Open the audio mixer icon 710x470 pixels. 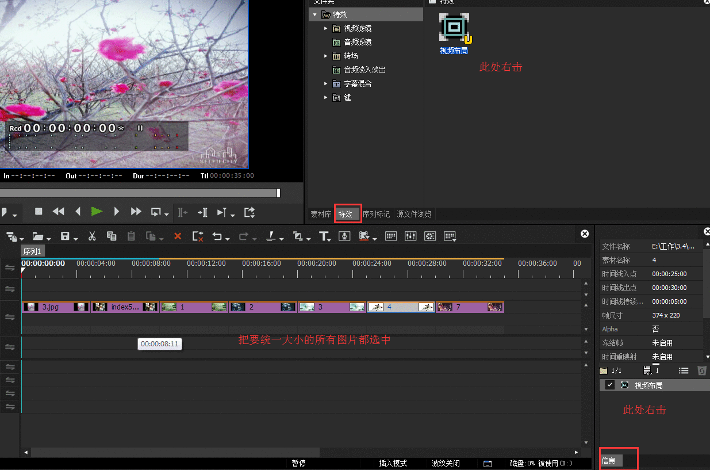point(410,236)
